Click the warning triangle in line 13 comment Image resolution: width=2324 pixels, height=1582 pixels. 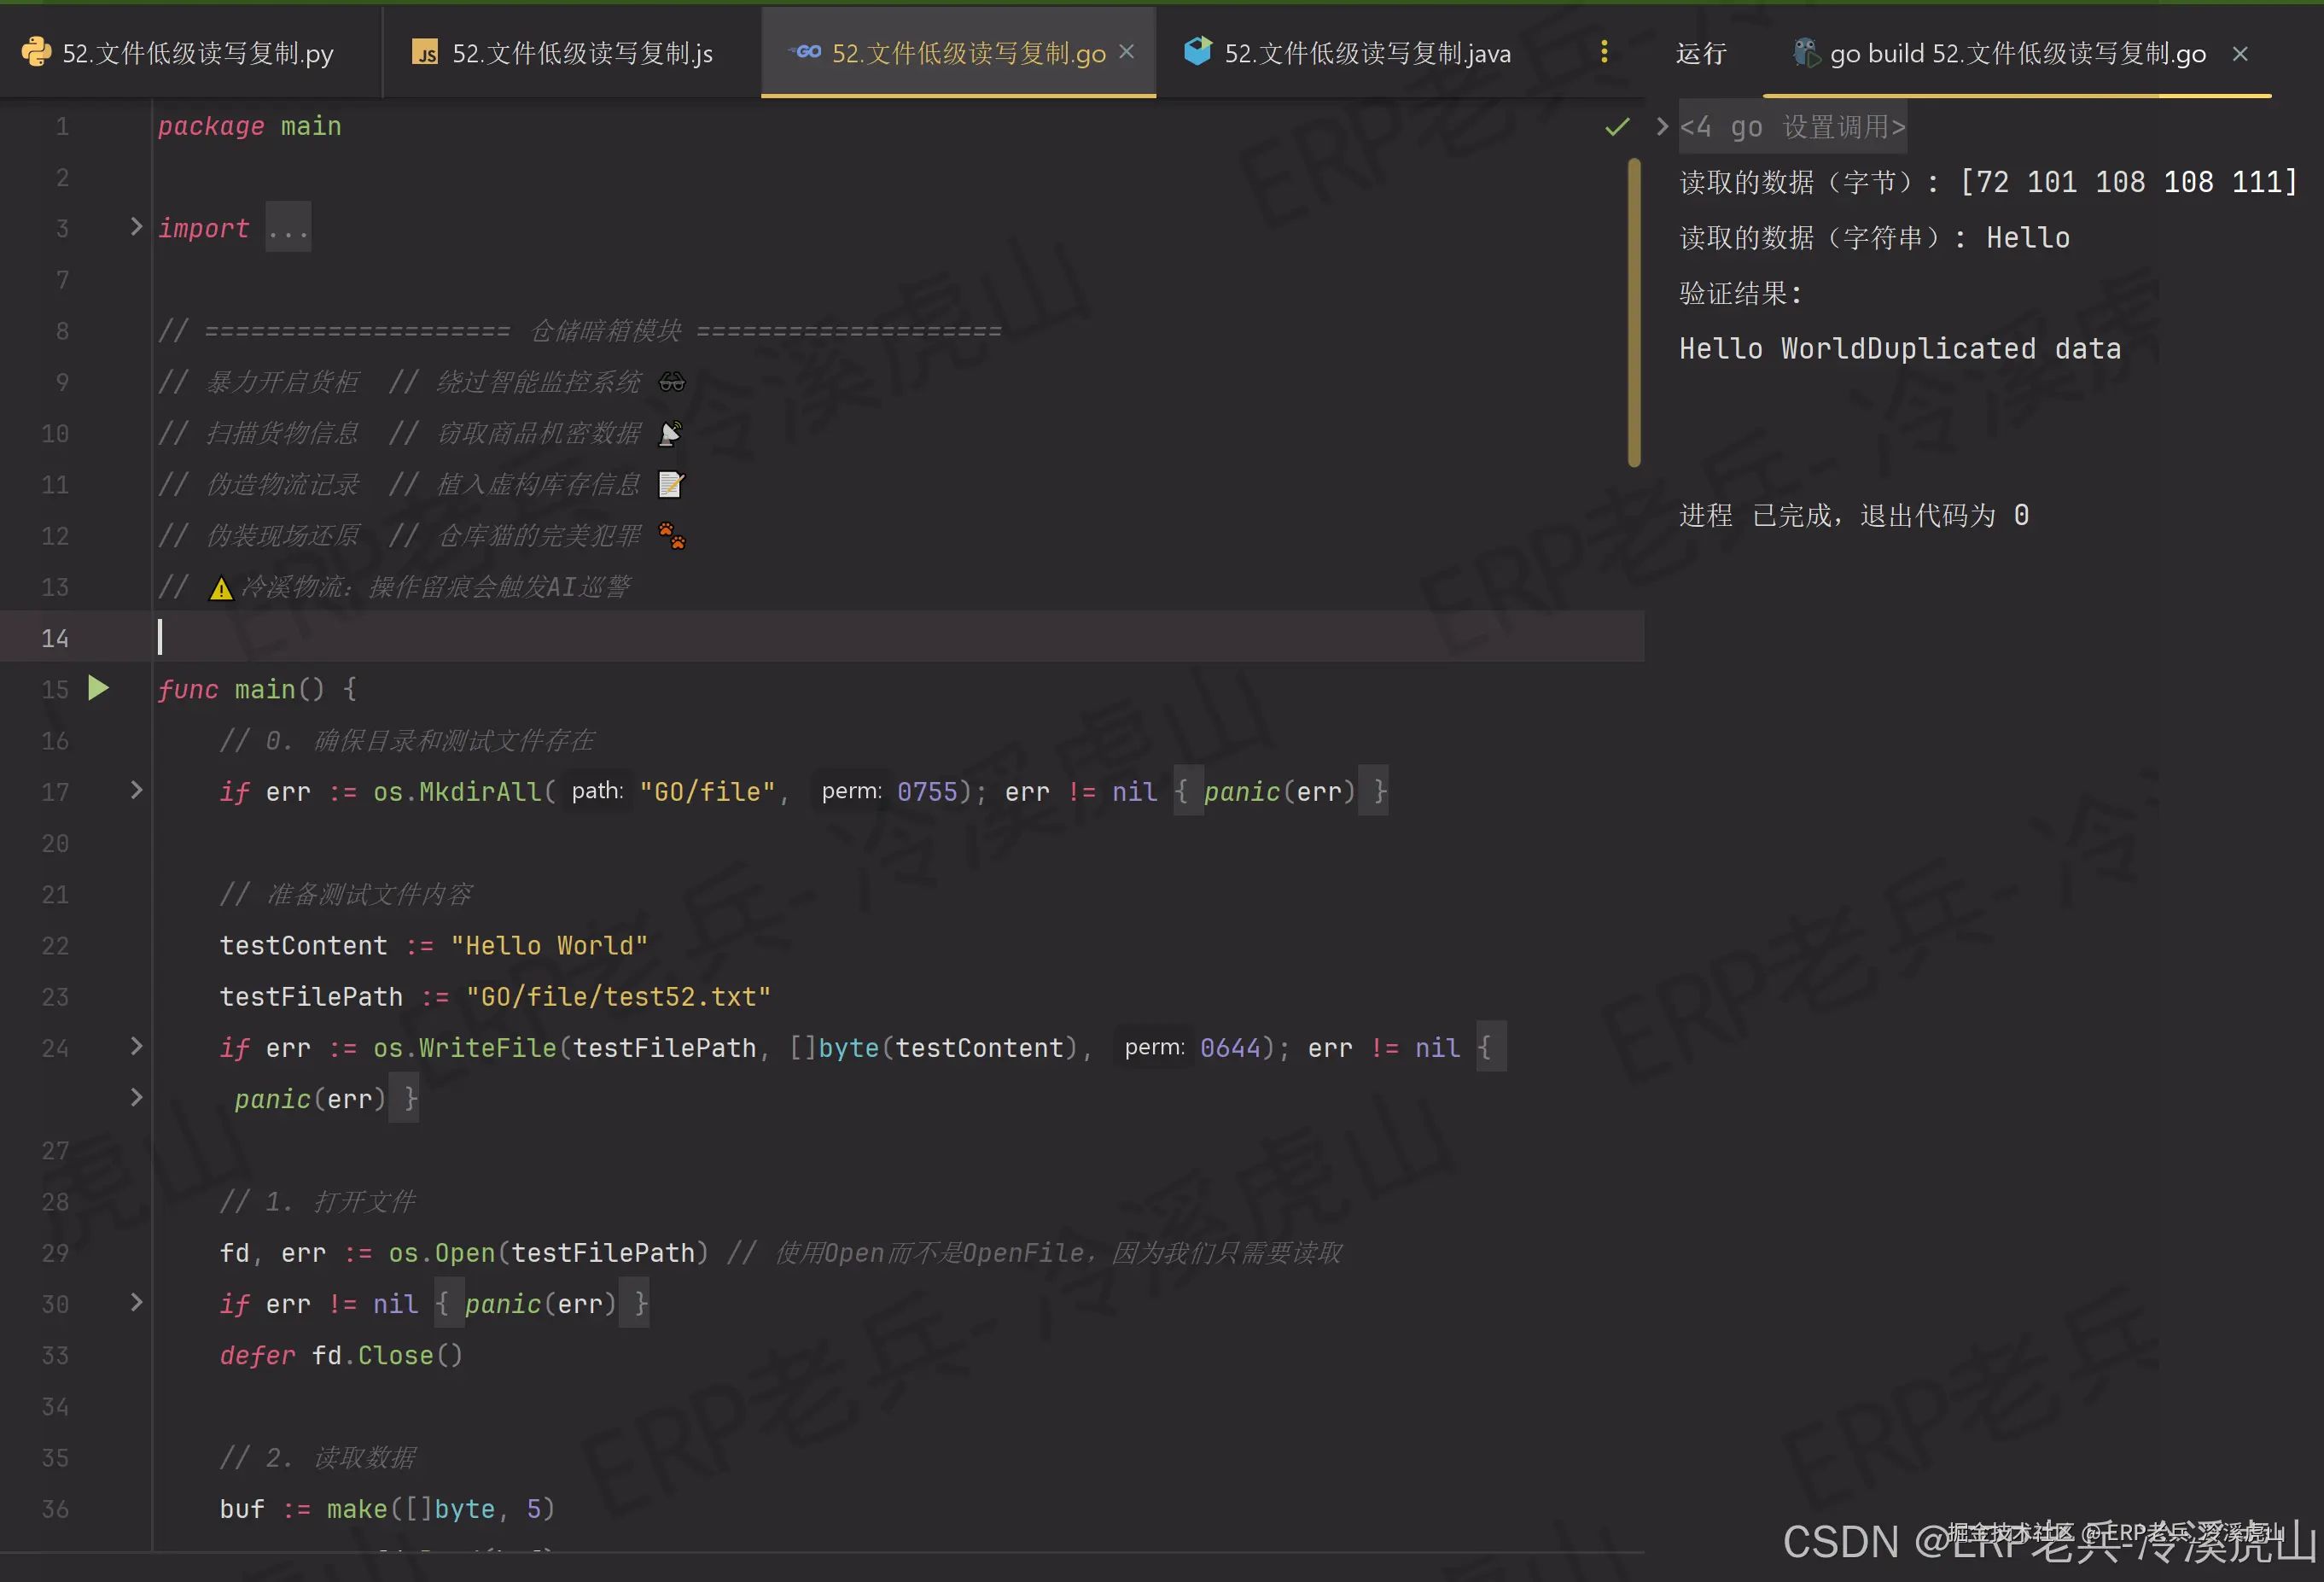click(221, 588)
